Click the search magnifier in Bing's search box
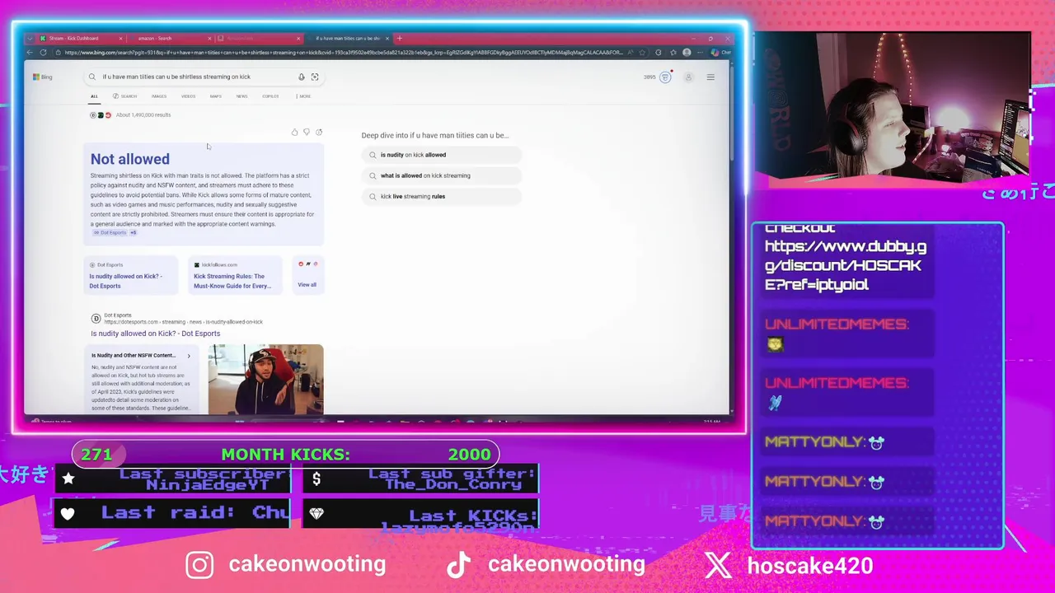Screen dimensions: 1055x593 click(92, 77)
